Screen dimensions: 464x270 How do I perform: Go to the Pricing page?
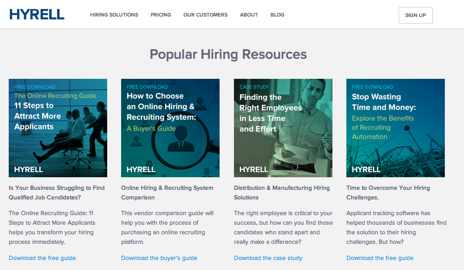tap(161, 15)
